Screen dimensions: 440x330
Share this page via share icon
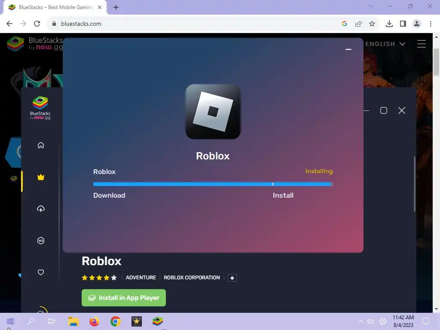click(x=358, y=24)
